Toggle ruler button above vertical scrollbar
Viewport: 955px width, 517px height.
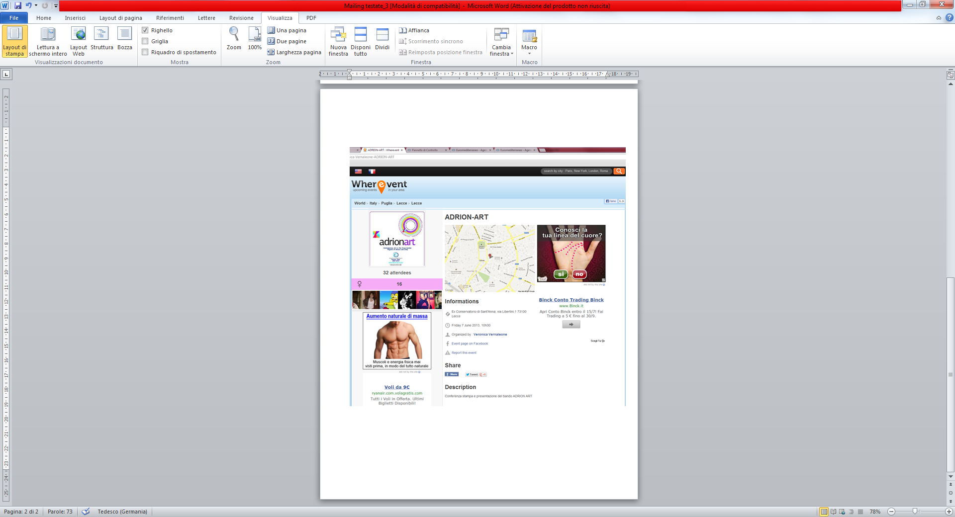pos(951,75)
